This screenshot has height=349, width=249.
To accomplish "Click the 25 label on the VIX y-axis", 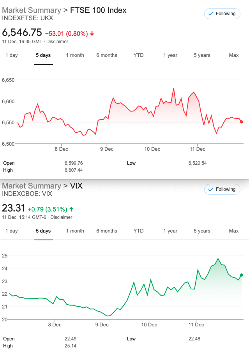I will point(5,256).
